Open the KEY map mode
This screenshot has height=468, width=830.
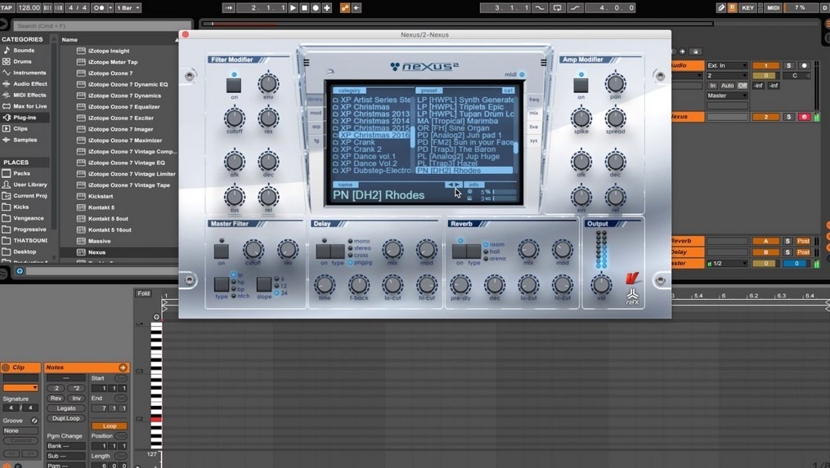[748, 8]
